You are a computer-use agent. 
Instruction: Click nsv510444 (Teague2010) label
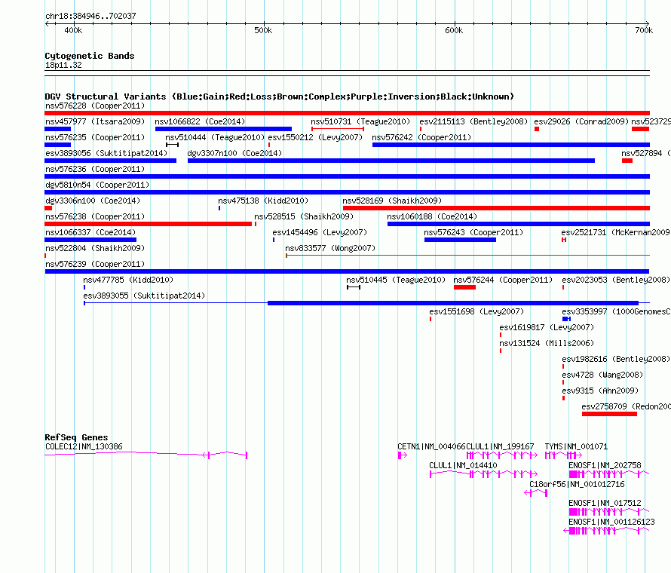215,137
